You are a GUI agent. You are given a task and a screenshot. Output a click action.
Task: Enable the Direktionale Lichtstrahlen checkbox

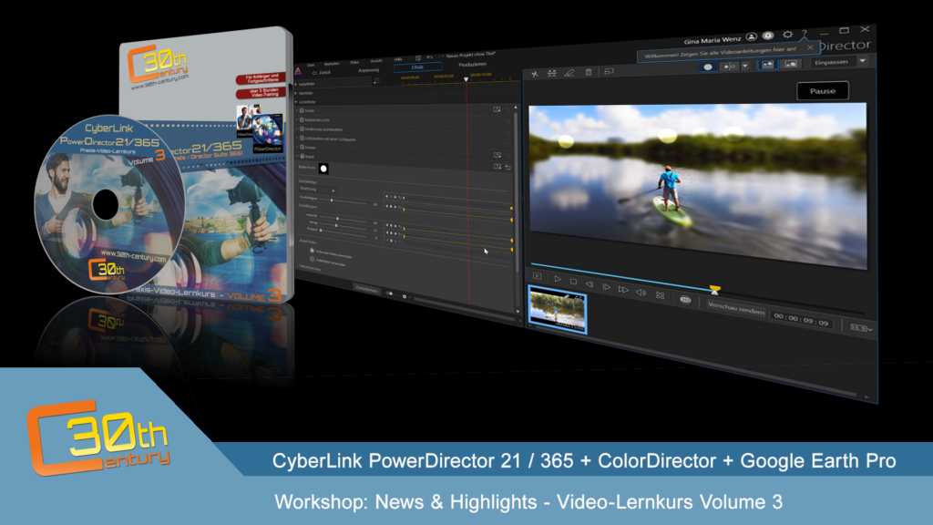(x=302, y=129)
